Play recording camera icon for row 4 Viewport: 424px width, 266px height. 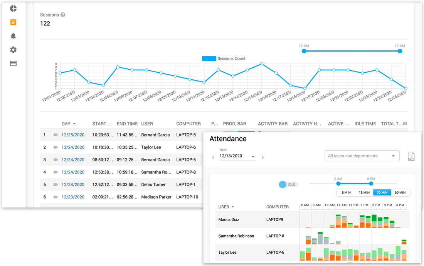click(56, 172)
